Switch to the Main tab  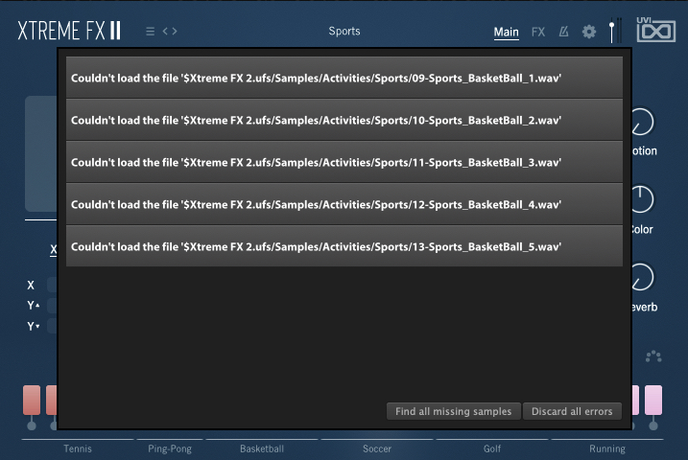tap(506, 32)
